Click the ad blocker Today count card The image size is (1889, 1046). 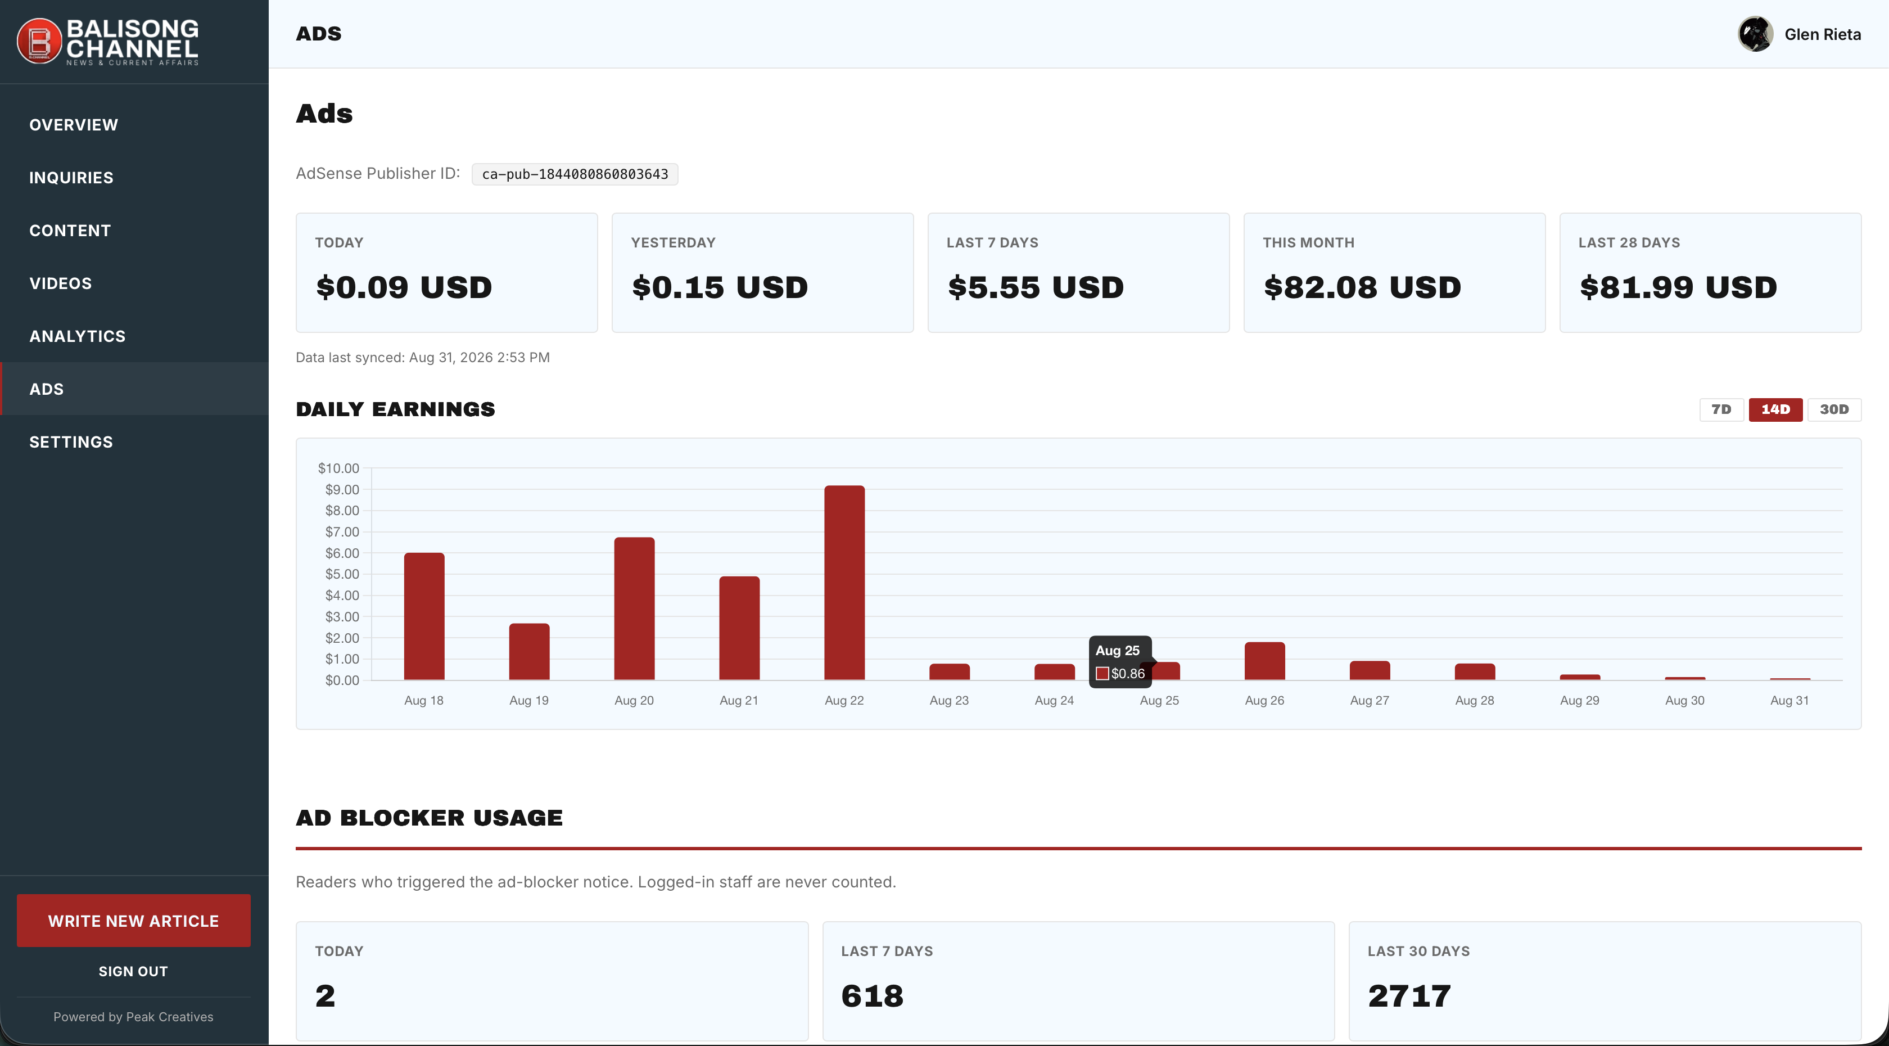pyautogui.click(x=552, y=981)
